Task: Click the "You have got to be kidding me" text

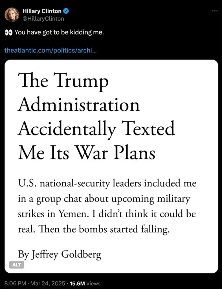Action: click(x=59, y=33)
